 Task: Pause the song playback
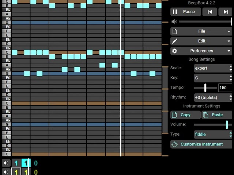[x=185, y=12]
